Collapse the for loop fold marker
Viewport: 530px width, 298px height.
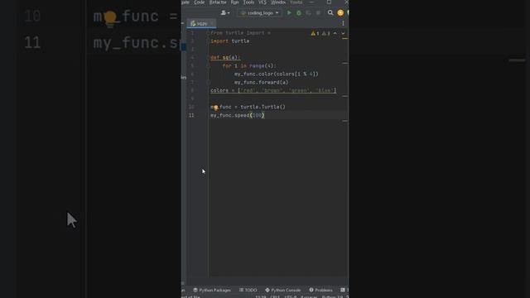(208, 66)
